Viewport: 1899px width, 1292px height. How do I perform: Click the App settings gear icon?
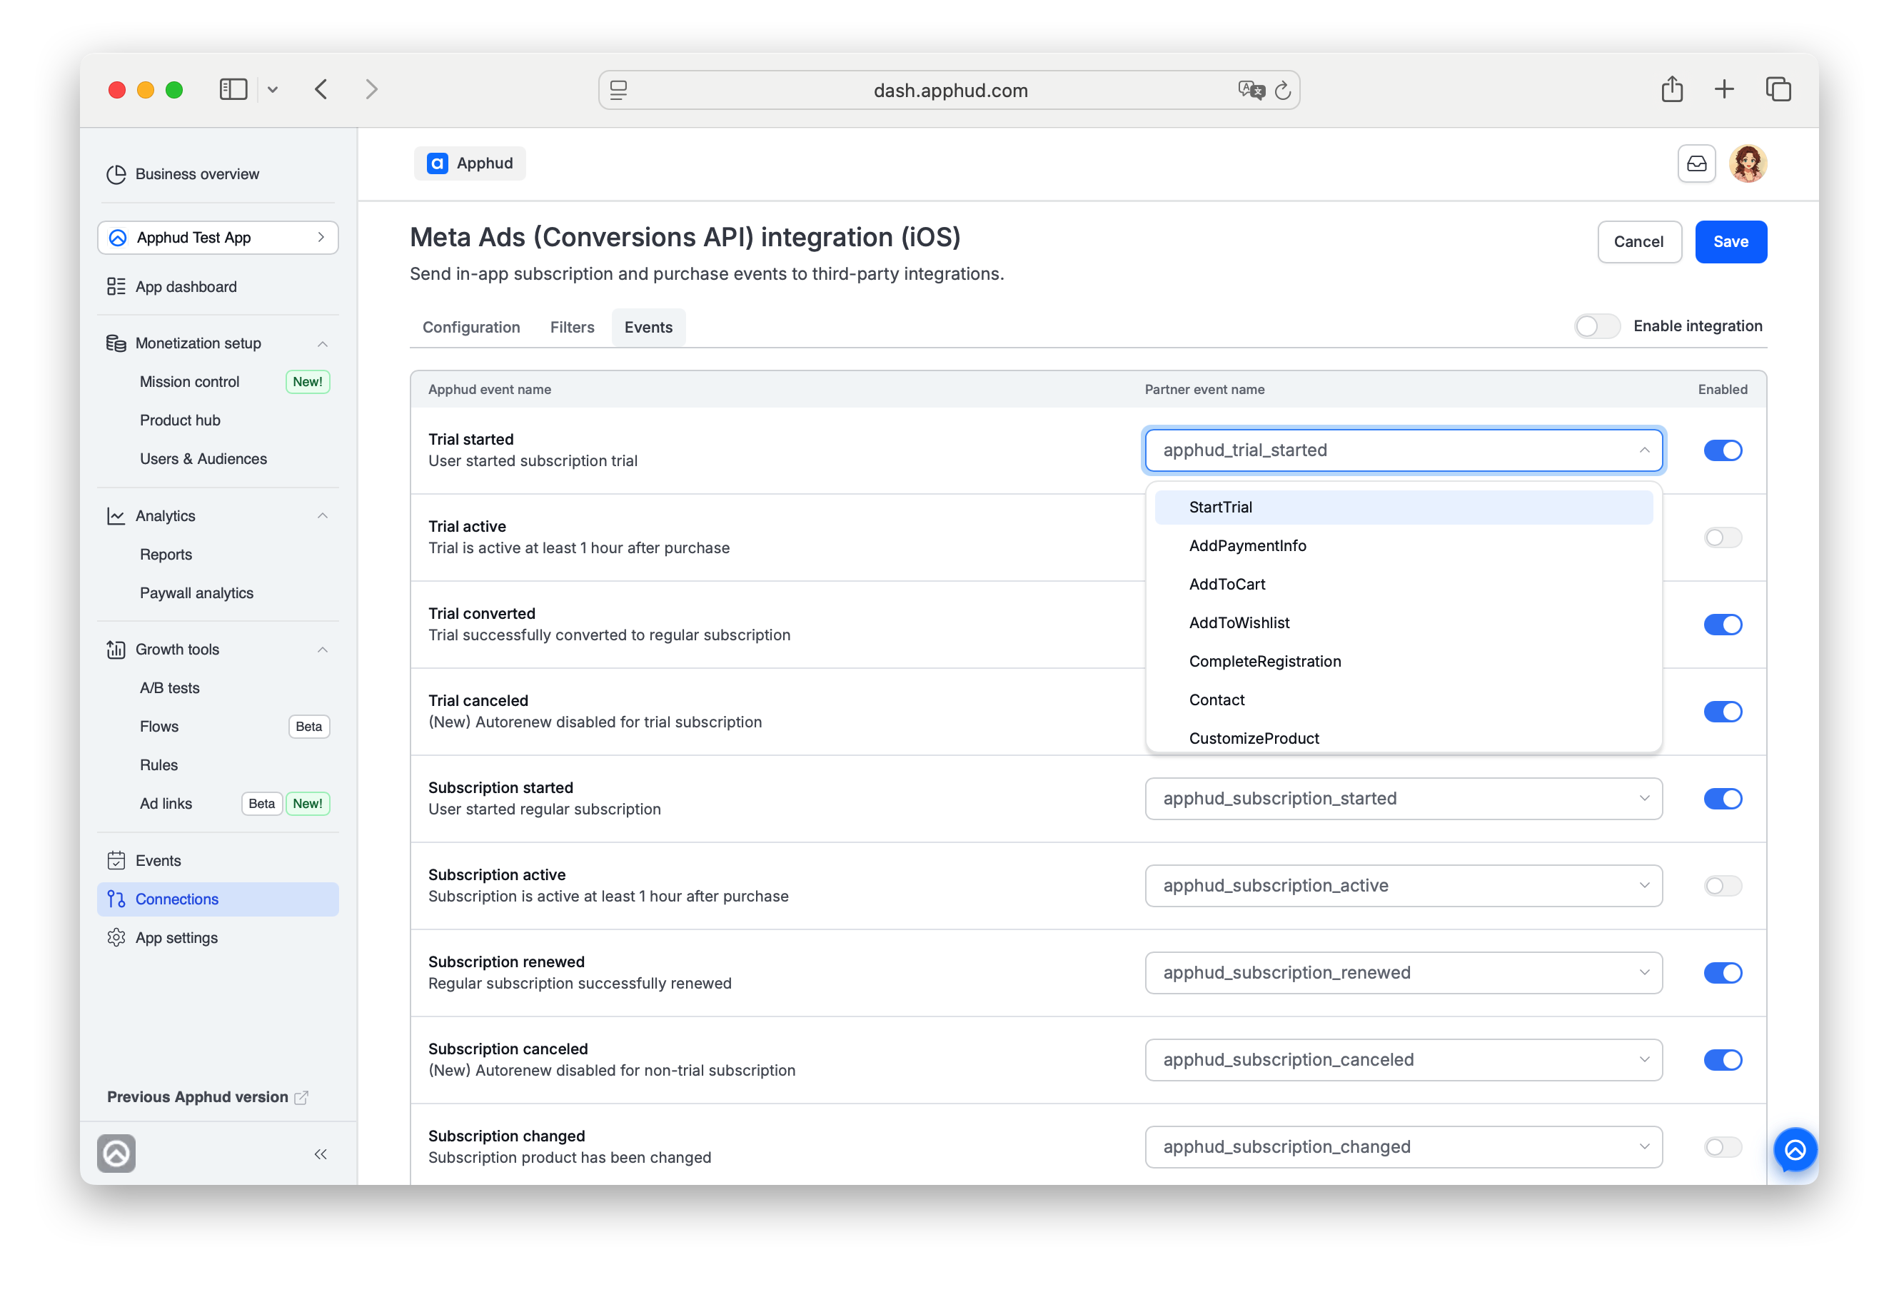point(116,937)
